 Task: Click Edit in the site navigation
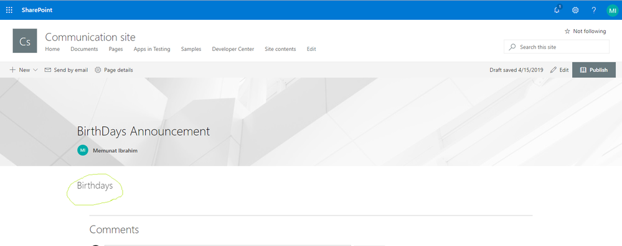pos(311,49)
